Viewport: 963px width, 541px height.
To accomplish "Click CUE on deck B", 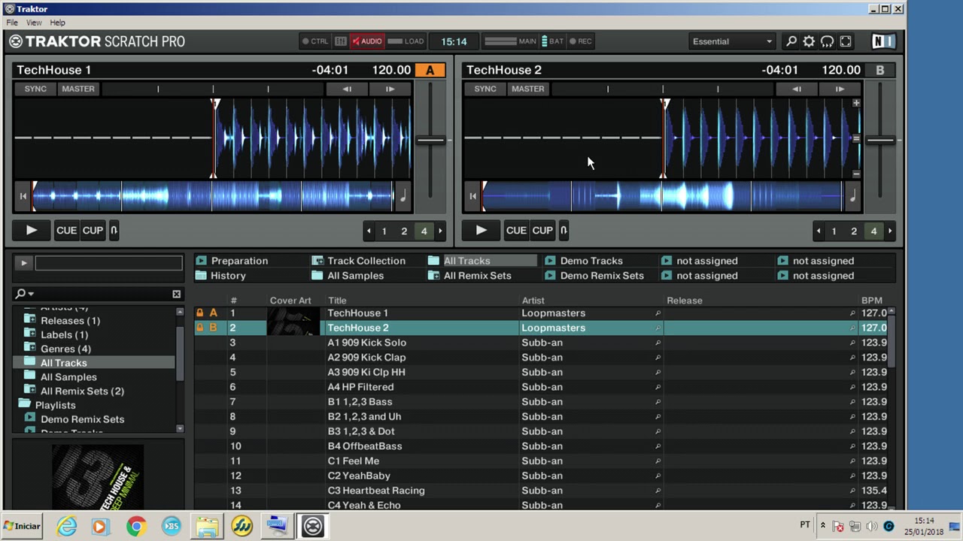I will (516, 231).
